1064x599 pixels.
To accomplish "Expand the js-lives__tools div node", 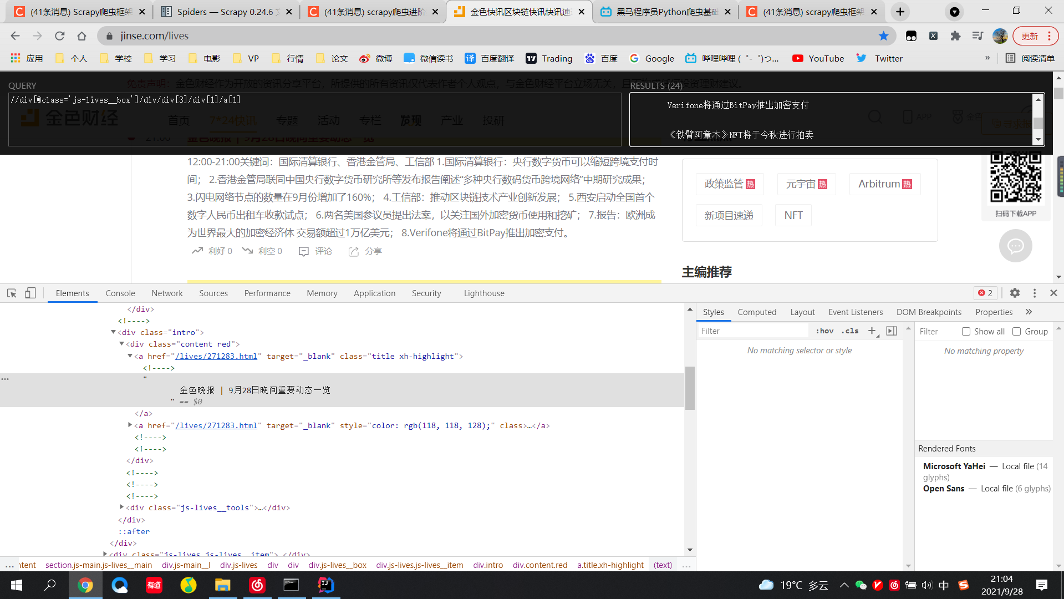I will (121, 507).
